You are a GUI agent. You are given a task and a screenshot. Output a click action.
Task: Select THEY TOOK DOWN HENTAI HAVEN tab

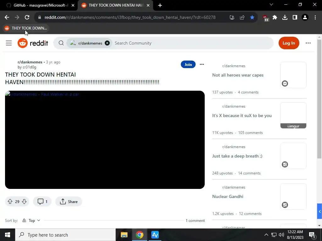point(115,5)
